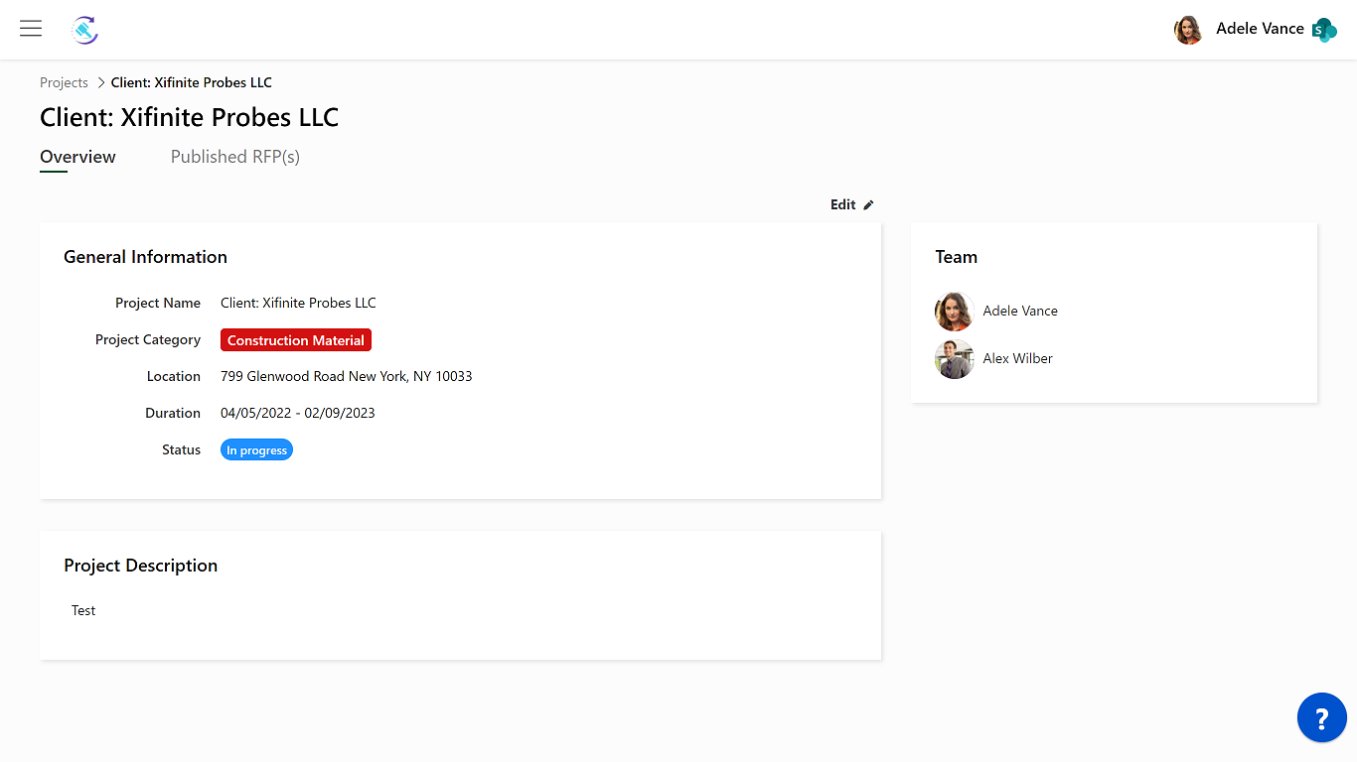The image size is (1357, 762).
Task: Select Adele Vance name in Team list
Action: (1020, 312)
